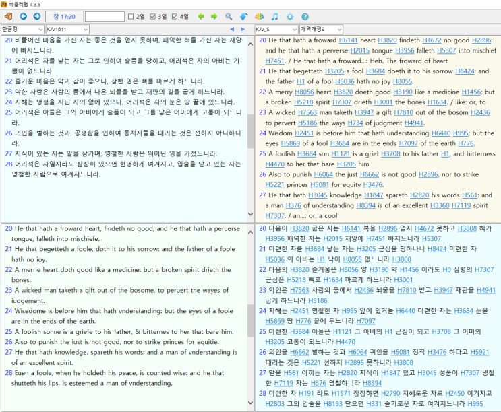Open Strong's link H1121 in KJV_S verse 25
The height and width of the screenshot is (412, 501).
341,153
